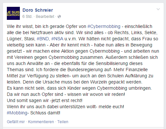Viewport: 166px width, 129px height.
Task: Like the post with Gefällt mir
Action: (x=16, y=122)
